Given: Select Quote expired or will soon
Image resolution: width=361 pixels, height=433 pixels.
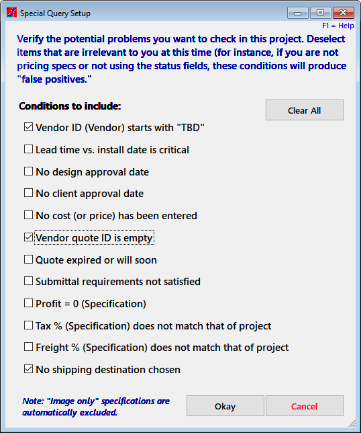Looking at the screenshot, I should 28,260.
